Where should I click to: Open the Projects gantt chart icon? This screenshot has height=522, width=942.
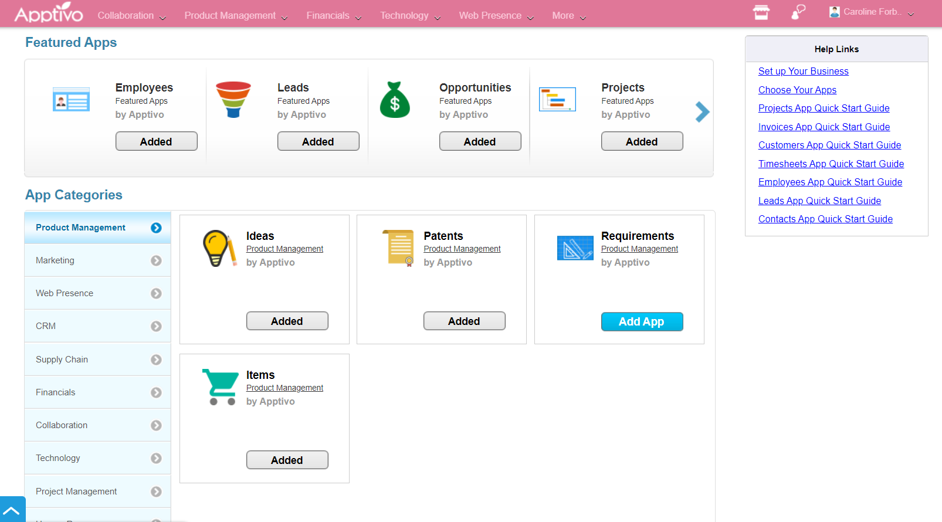click(557, 99)
